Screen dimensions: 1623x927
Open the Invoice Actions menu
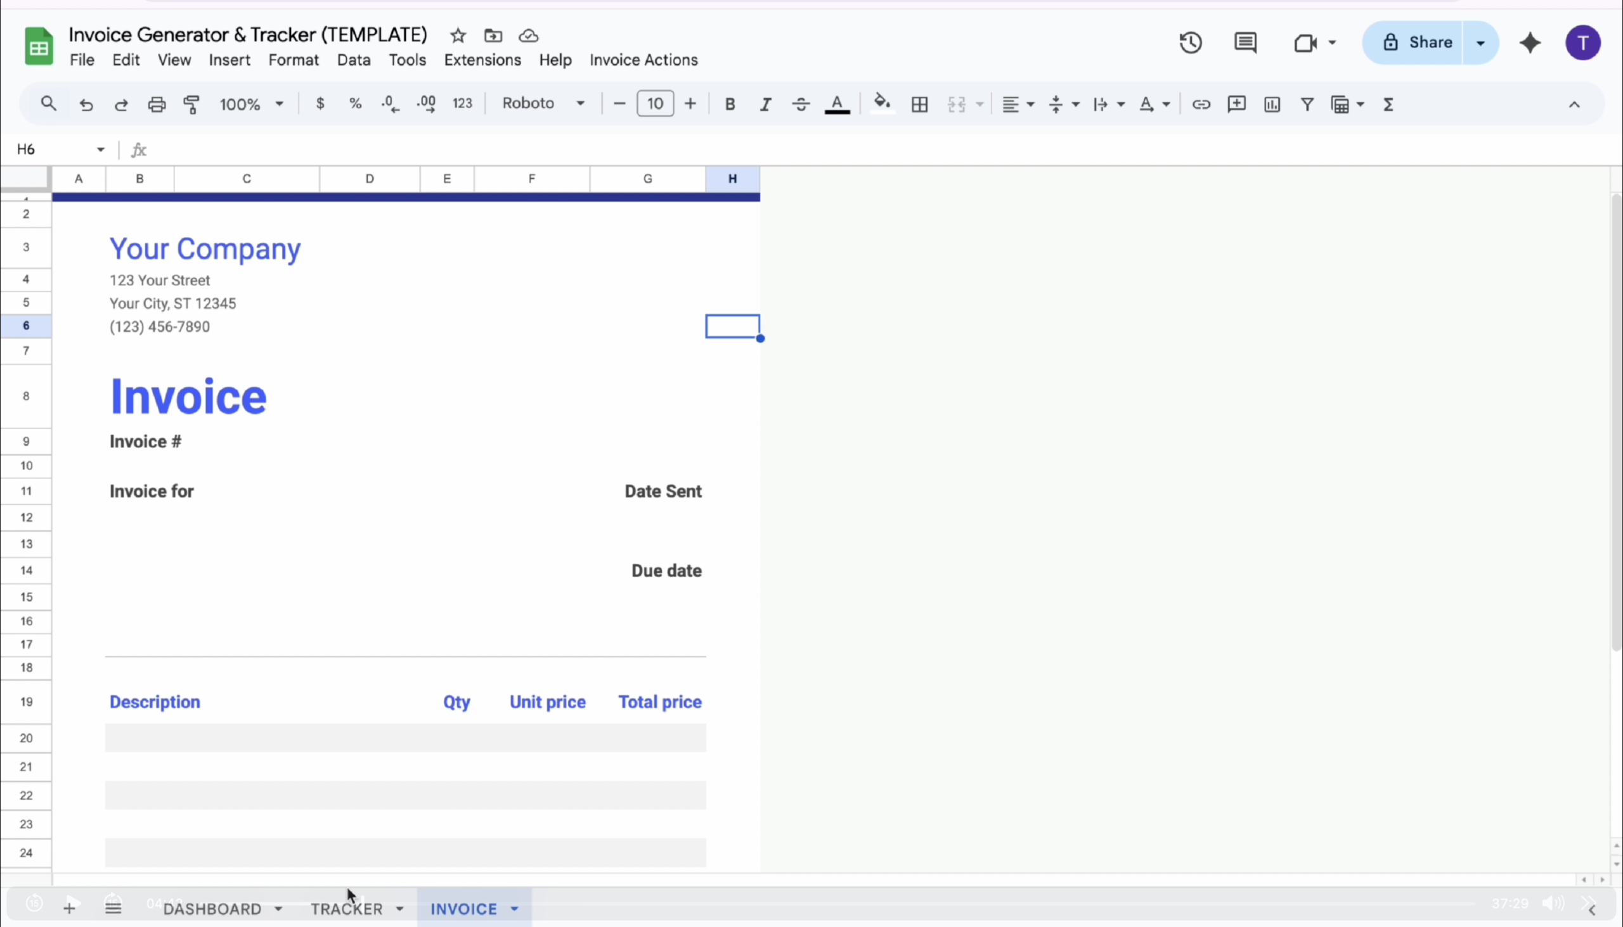coord(643,60)
